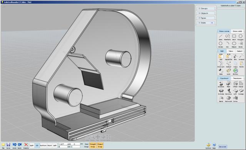Use the Fillet construct tool
246x150 pixels.
(228, 84)
